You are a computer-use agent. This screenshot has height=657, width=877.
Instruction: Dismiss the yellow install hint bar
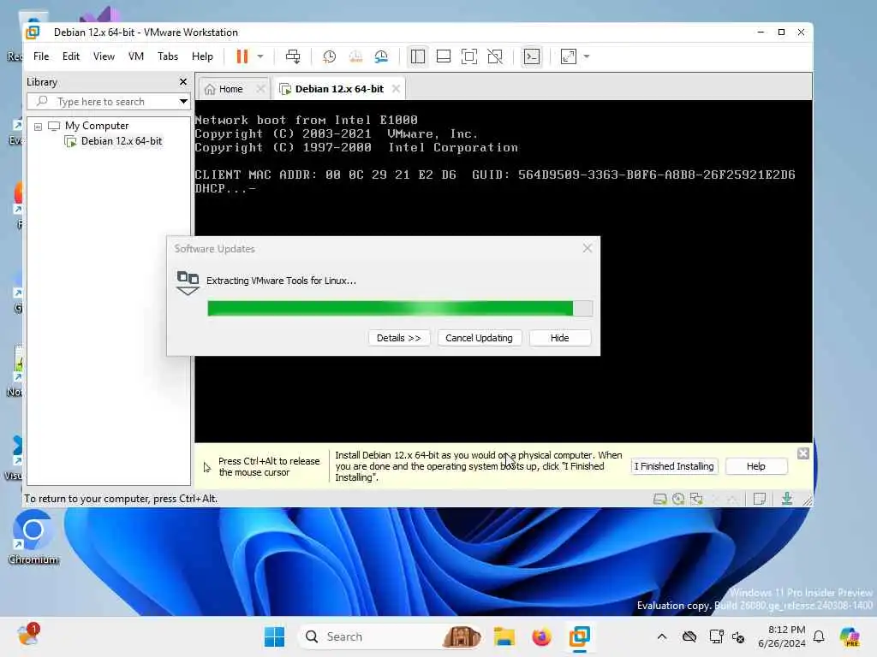click(803, 453)
